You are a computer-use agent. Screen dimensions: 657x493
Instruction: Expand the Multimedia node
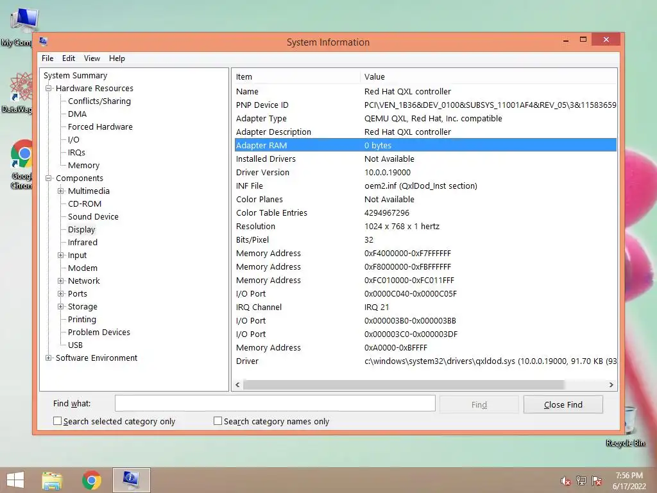pos(61,191)
